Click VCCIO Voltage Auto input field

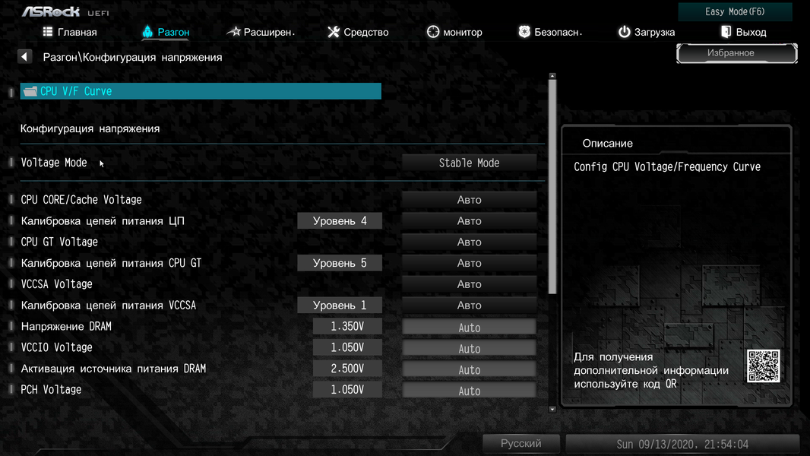[x=469, y=348]
